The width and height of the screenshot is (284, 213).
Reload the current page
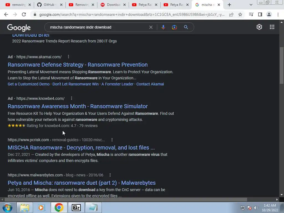(24, 14)
